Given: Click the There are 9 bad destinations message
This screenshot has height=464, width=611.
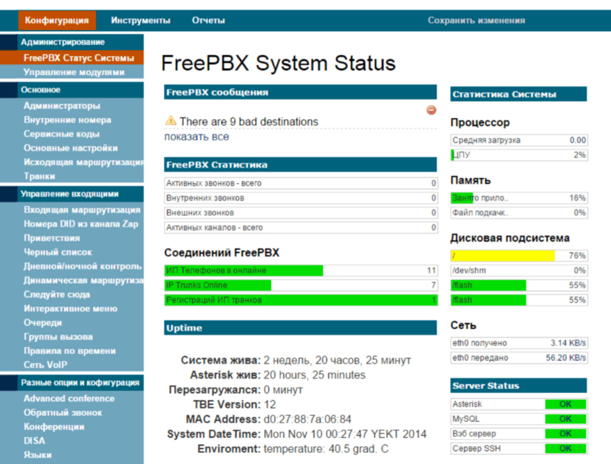Looking at the screenshot, I should pos(249,122).
